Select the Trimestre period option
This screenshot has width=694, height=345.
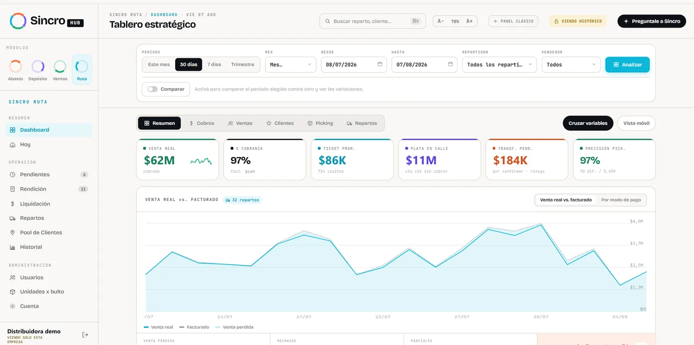242,64
